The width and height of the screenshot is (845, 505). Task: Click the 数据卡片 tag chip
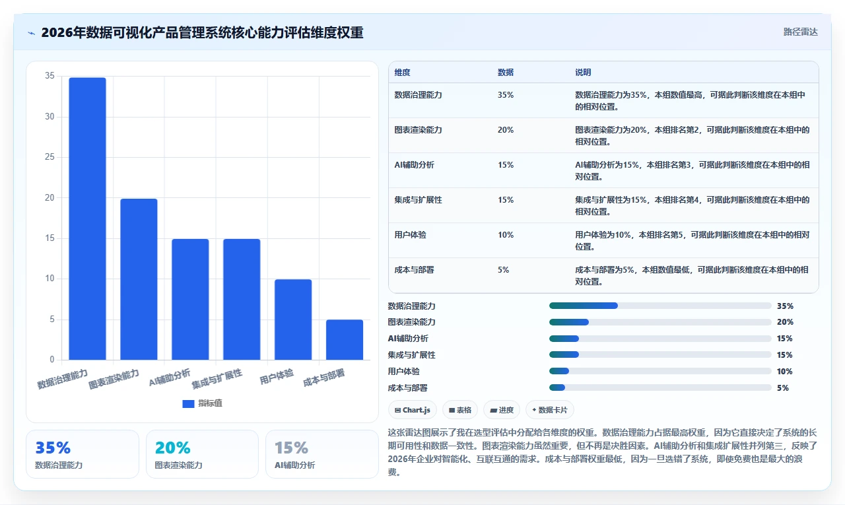pyautogui.click(x=550, y=410)
